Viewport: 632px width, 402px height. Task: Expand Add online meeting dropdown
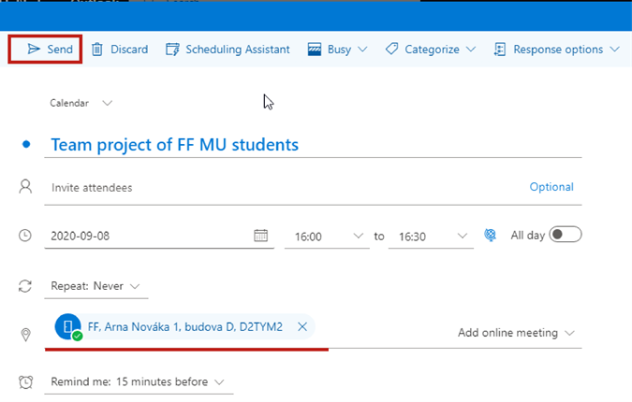[x=516, y=333]
